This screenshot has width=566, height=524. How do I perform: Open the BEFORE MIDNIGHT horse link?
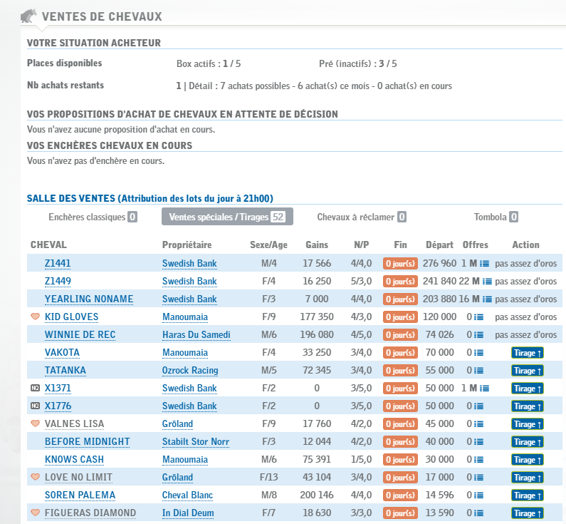(87, 441)
